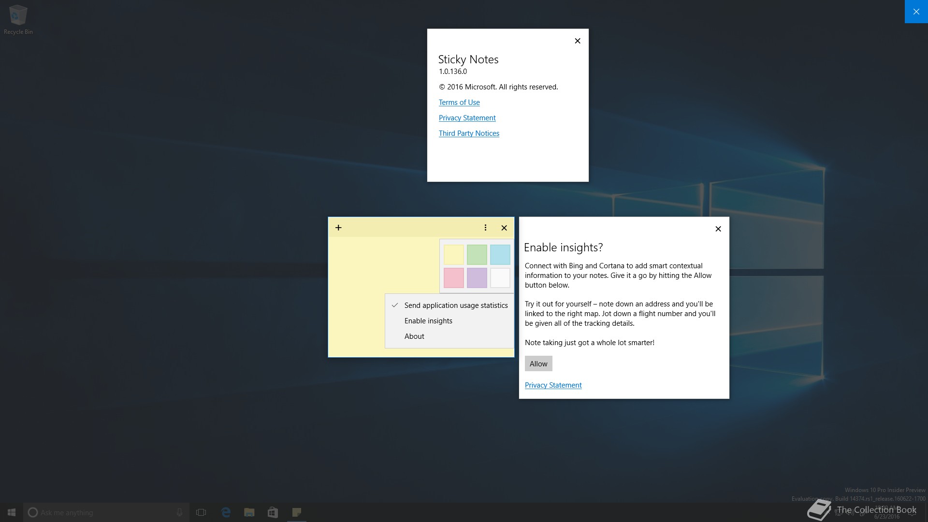This screenshot has height=522, width=928.
Task: Open the Windows Start menu
Action: (12, 512)
